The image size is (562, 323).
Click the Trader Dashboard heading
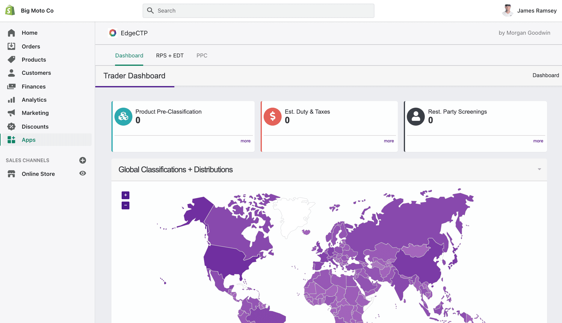coord(135,76)
